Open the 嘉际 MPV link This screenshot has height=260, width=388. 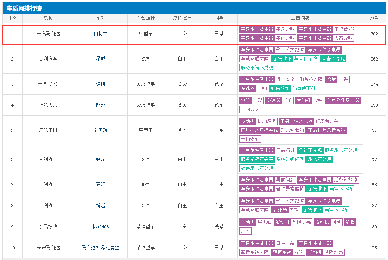coord(101,185)
